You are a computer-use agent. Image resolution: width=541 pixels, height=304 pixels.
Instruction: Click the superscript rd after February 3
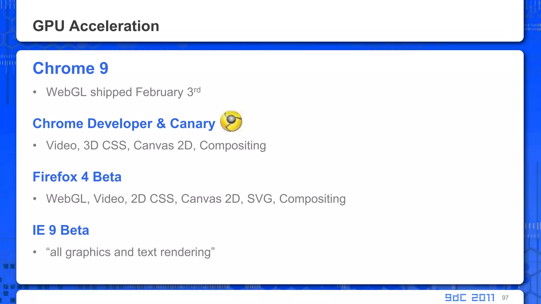click(197, 90)
